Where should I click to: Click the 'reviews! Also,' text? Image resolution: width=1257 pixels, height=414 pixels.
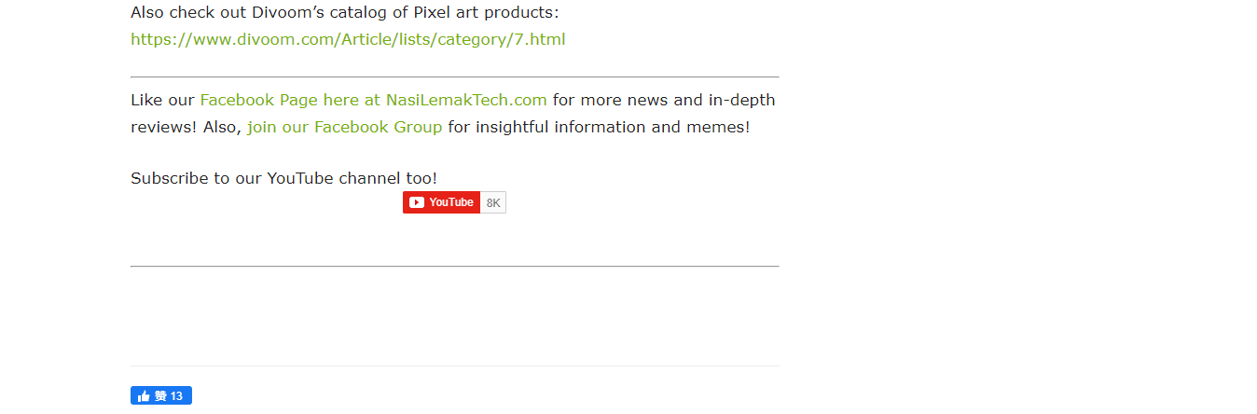tap(186, 127)
